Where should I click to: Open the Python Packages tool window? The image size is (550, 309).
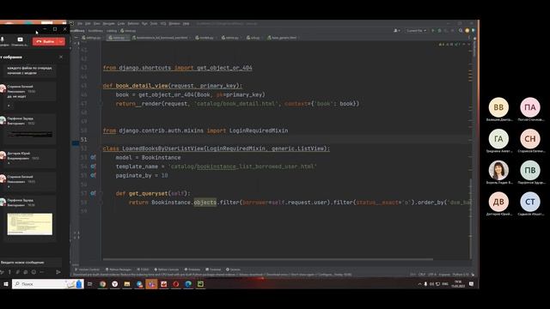pos(119,270)
